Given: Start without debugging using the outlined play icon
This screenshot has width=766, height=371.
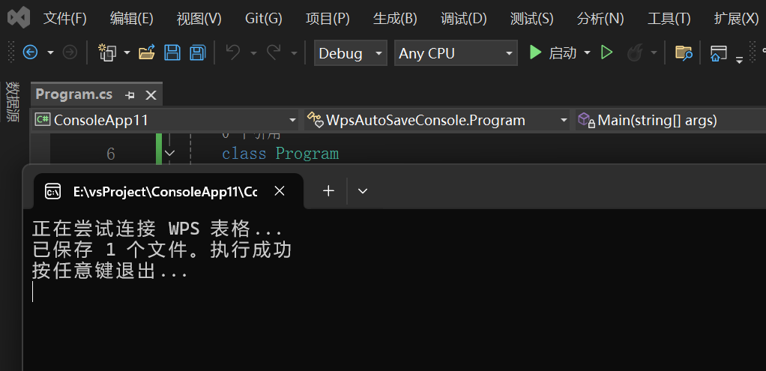Looking at the screenshot, I should point(607,52).
